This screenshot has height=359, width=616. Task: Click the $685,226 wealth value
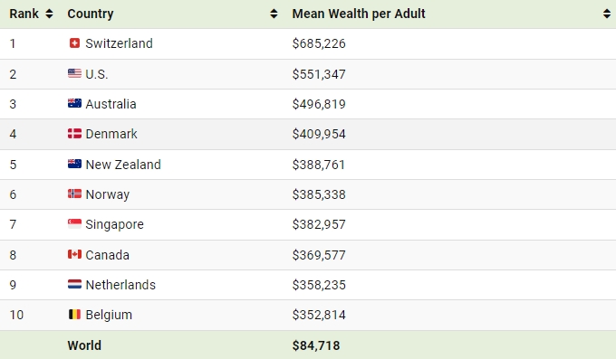coord(319,43)
